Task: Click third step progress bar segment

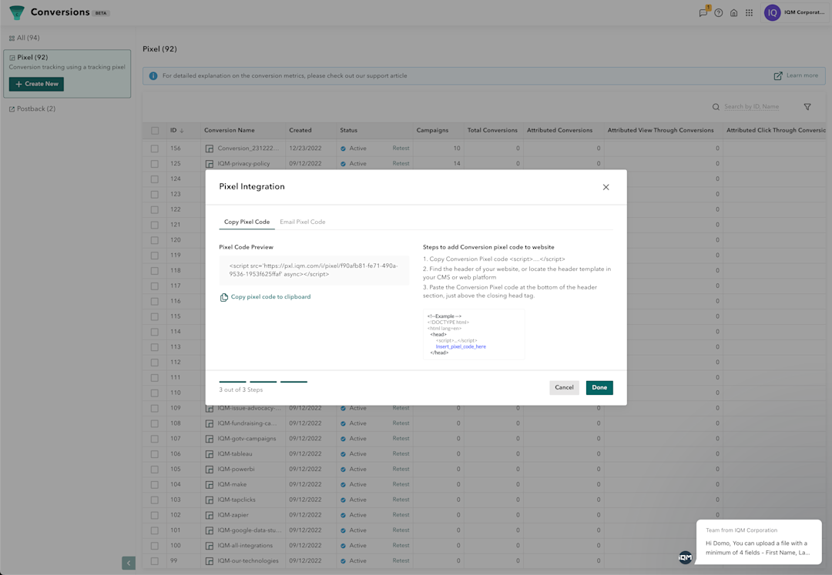Action: coord(294,382)
